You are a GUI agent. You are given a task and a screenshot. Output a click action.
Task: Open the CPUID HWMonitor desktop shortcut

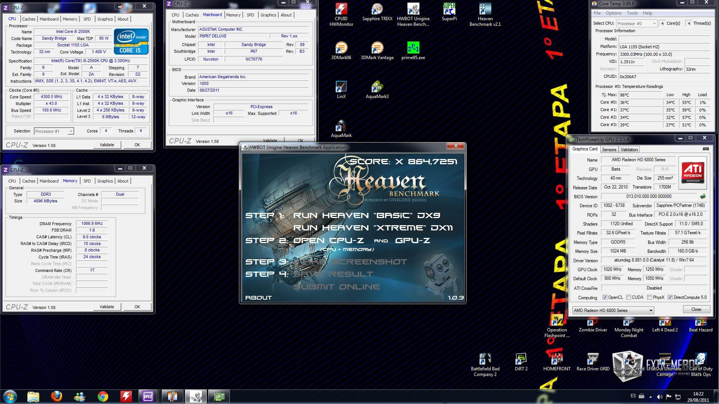(341, 15)
